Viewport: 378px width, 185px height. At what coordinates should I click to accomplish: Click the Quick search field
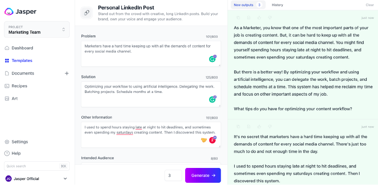pos(37,166)
